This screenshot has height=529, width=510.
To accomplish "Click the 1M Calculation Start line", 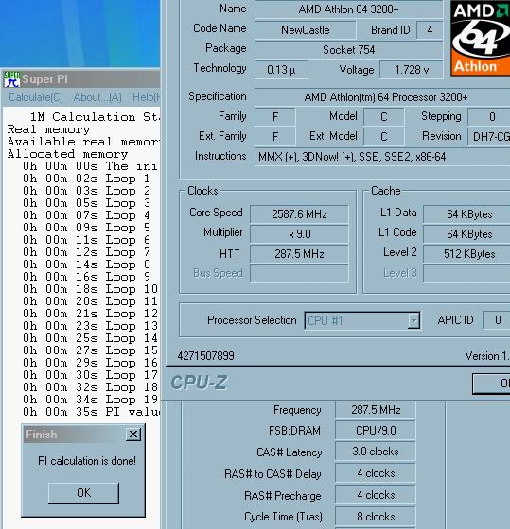I will 95,117.
